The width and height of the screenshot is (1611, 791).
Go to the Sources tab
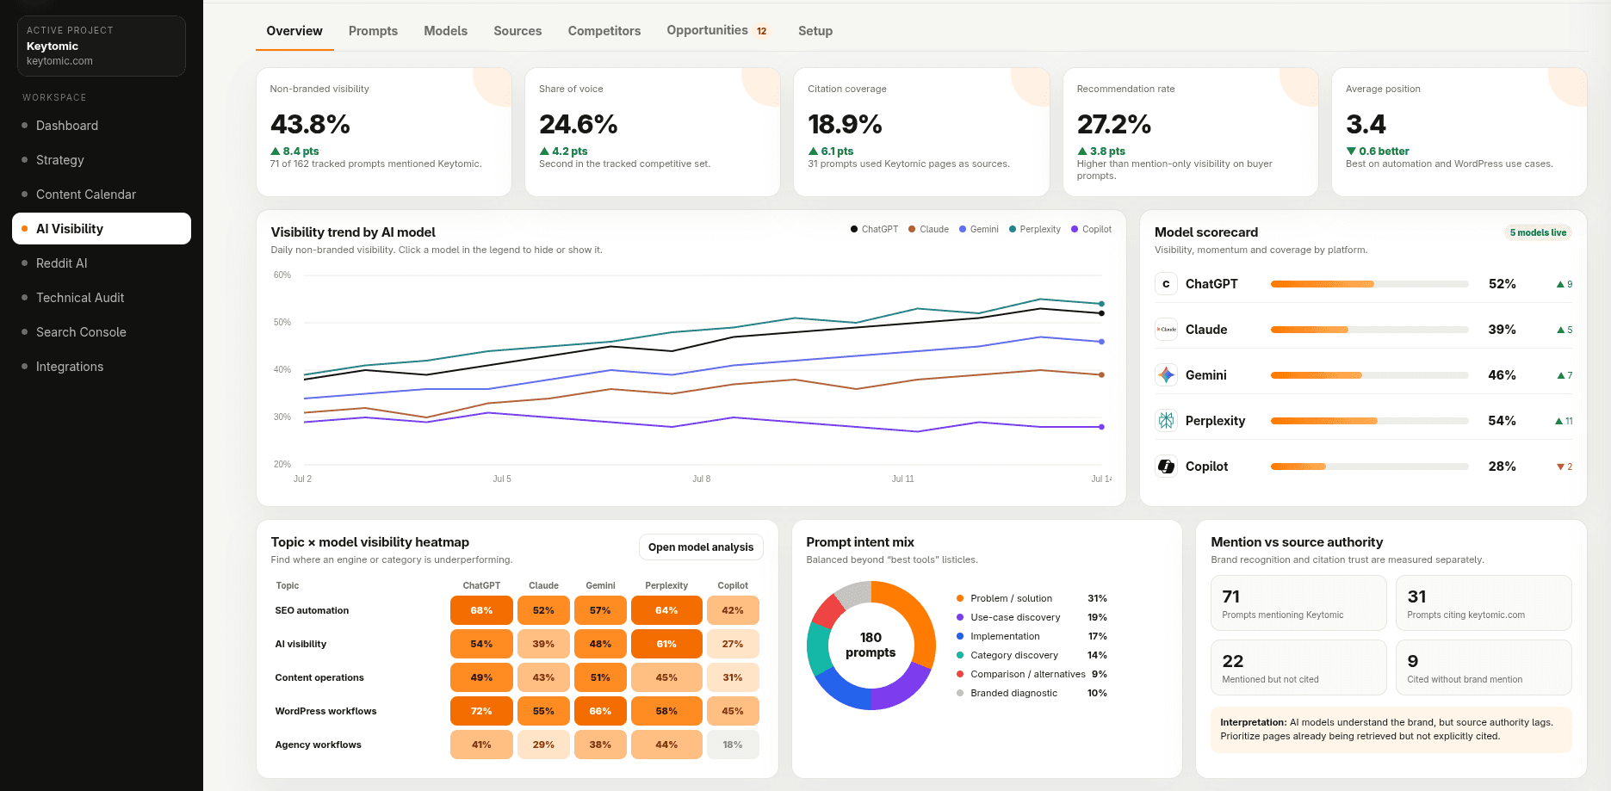point(517,31)
